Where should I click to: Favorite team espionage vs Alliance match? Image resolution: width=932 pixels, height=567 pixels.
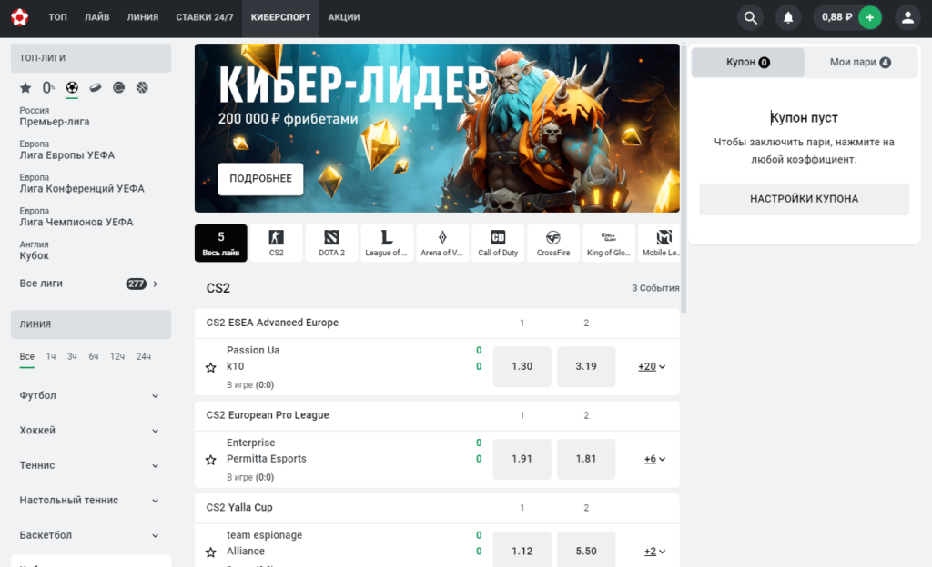[x=210, y=552]
